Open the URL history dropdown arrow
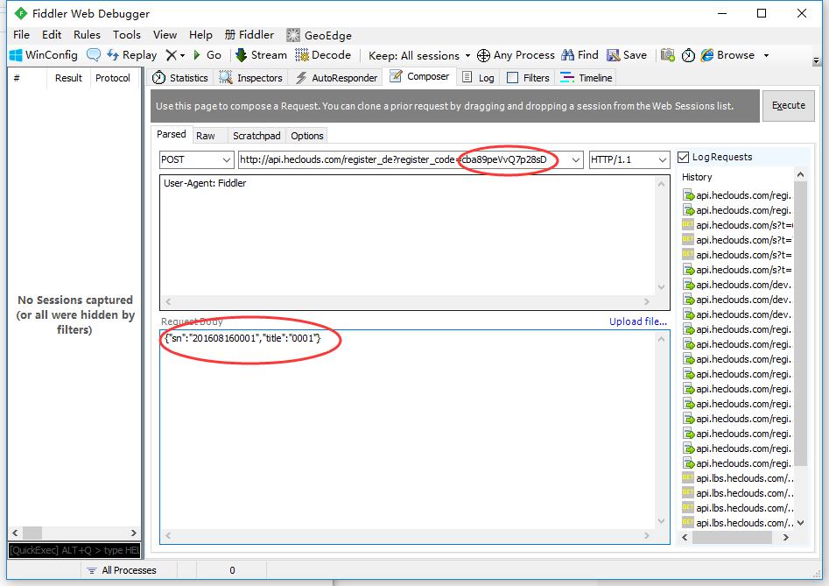The image size is (829, 586). coord(576,159)
